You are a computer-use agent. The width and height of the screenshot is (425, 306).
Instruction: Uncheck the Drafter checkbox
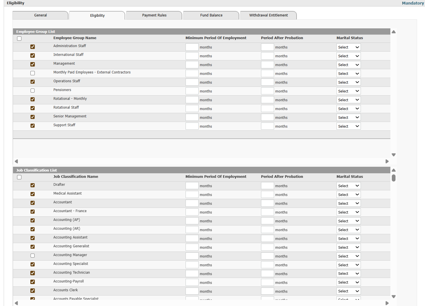click(33, 185)
